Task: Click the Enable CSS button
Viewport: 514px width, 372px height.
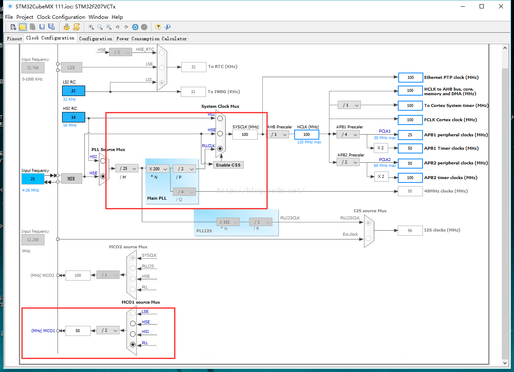Action: point(228,165)
